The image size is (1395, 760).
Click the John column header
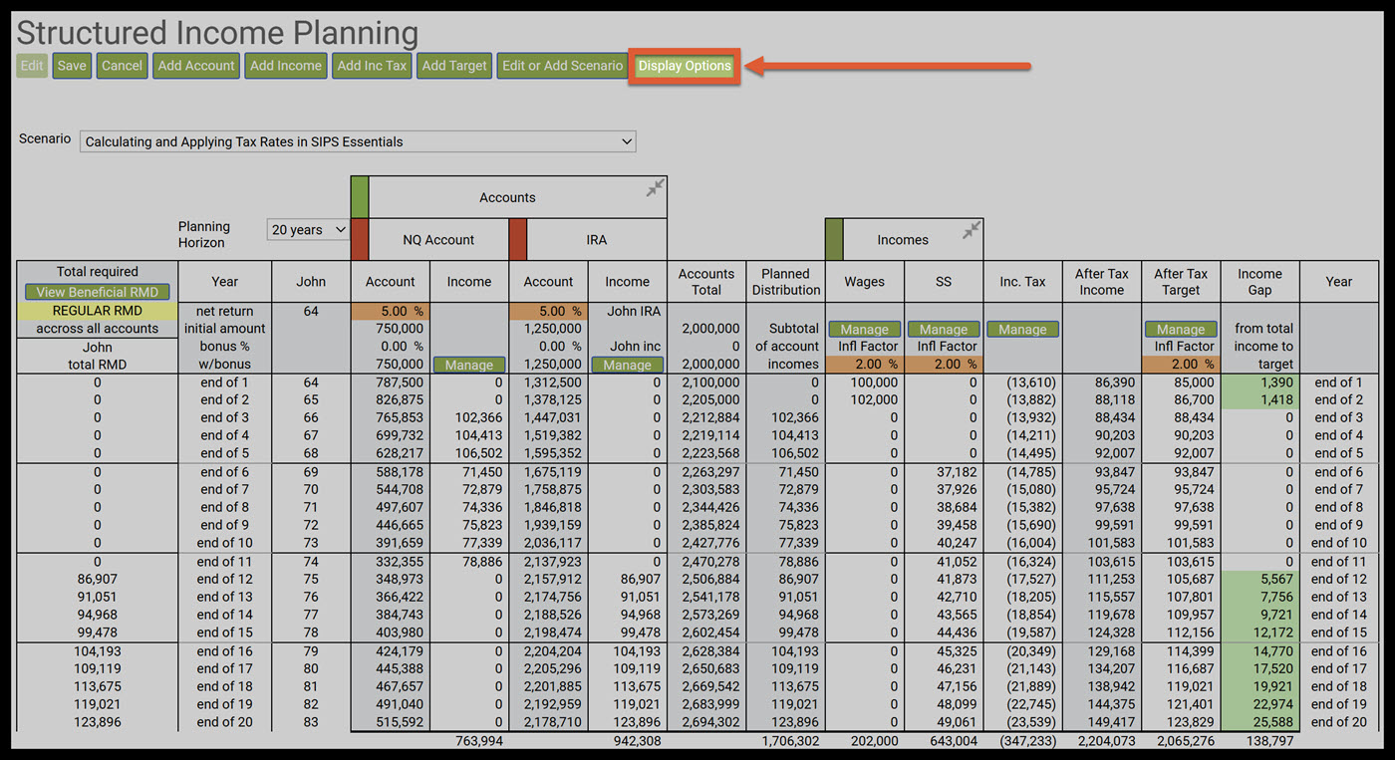click(311, 282)
